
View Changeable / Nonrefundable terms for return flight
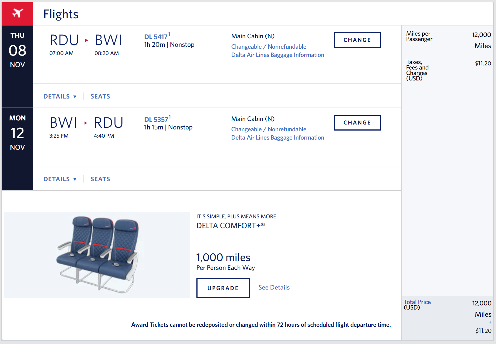coord(269,129)
